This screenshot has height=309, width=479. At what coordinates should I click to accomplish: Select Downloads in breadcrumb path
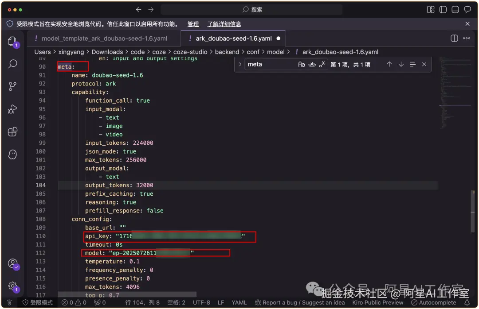pos(107,52)
